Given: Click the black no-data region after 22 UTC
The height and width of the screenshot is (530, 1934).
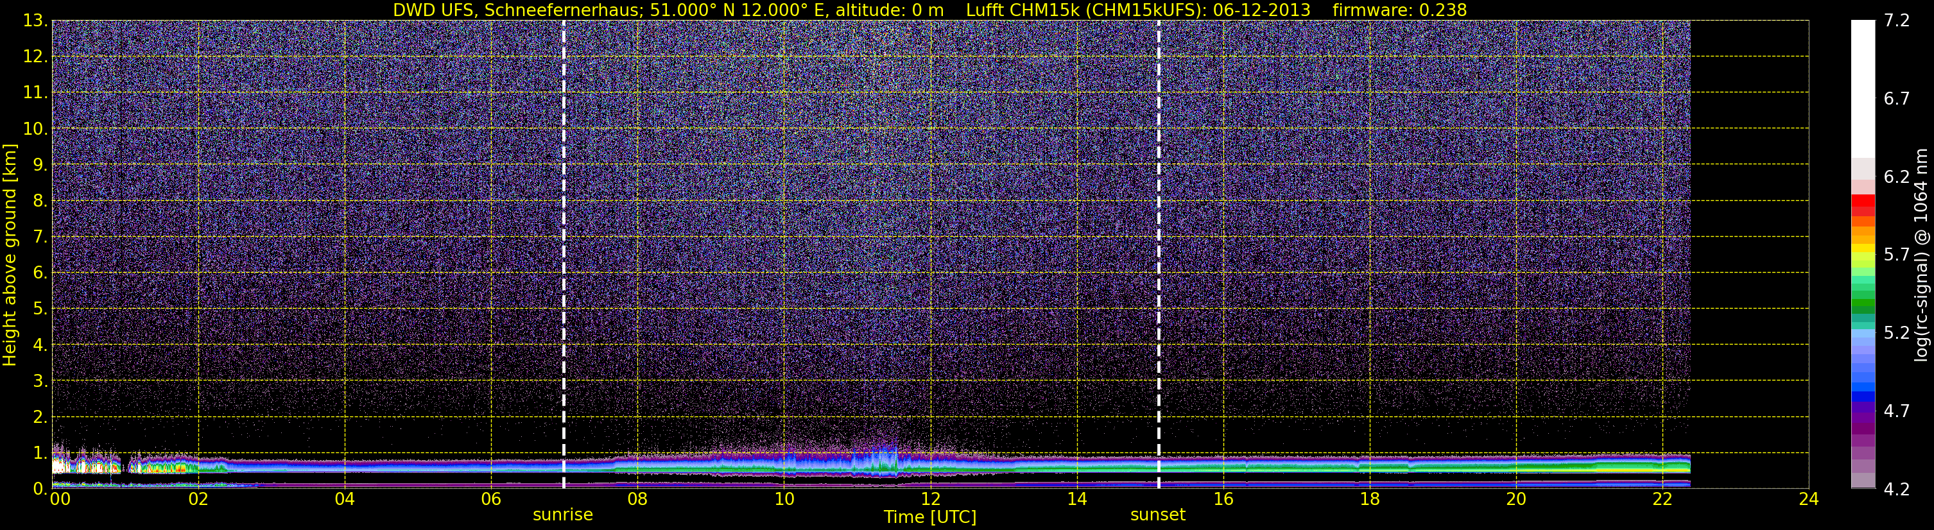Looking at the screenshot, I should click(x=1749, y=255).
